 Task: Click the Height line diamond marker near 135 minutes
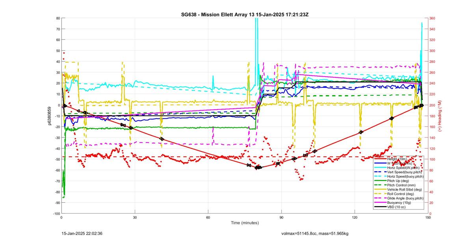point(391,118)
